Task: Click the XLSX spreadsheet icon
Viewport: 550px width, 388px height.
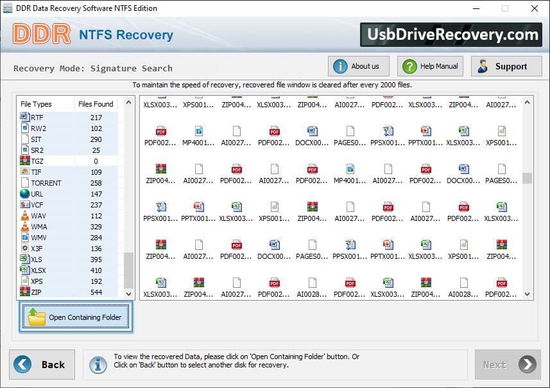Action: (25, 270)
